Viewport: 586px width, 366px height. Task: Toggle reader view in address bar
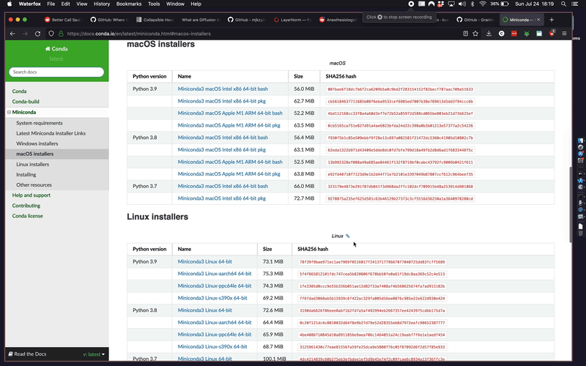coord(465,34)
